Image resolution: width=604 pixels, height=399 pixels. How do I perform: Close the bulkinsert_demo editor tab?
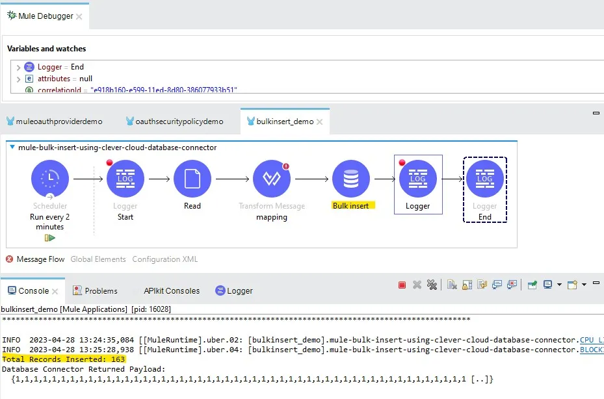[x=319, y=122]
